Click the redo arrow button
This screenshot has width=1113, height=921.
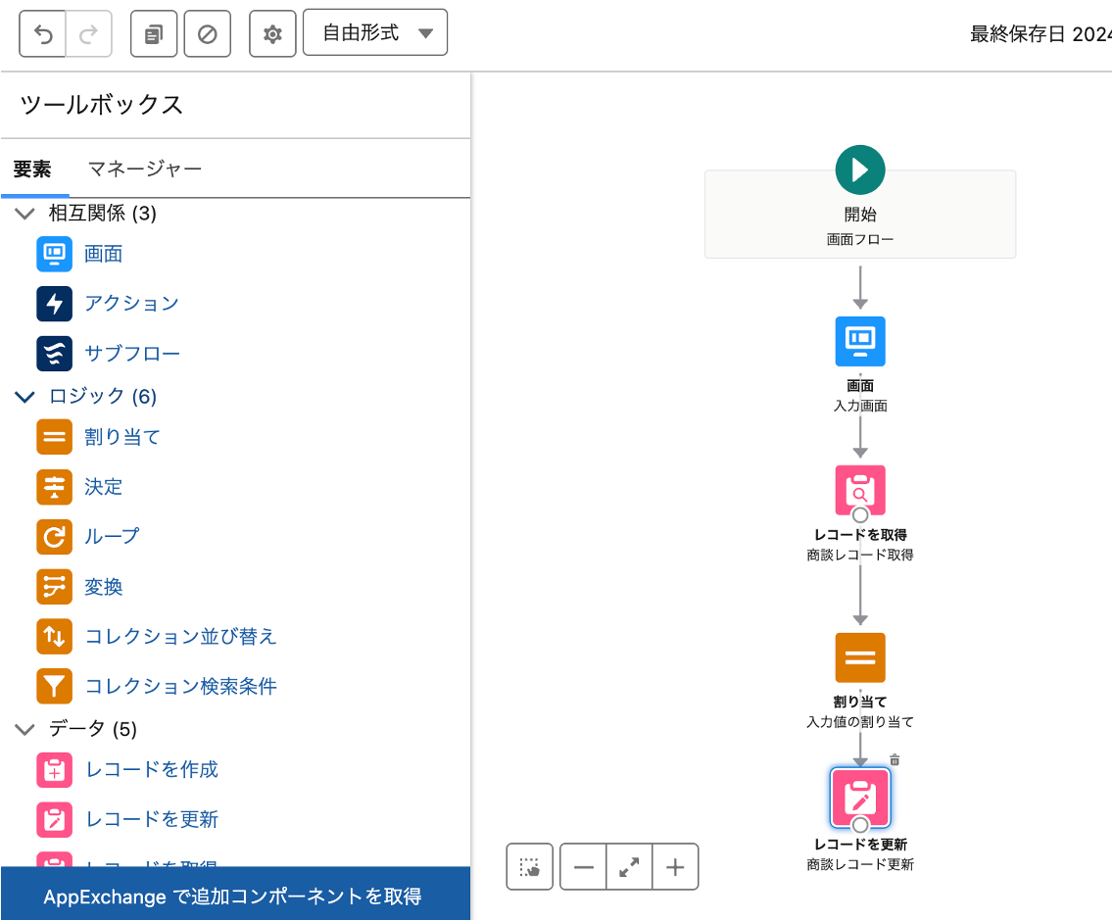pyautogui.click(x=89, y=34)
